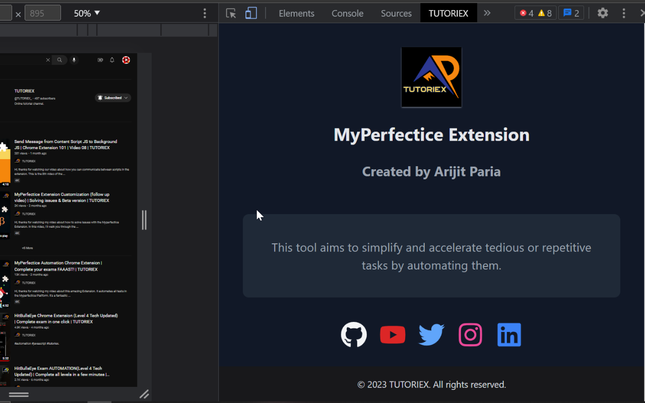The width and height of the screenshot is (645, 403).
Task: Select the inspect element cursor icon
Action: pos(231,13)
